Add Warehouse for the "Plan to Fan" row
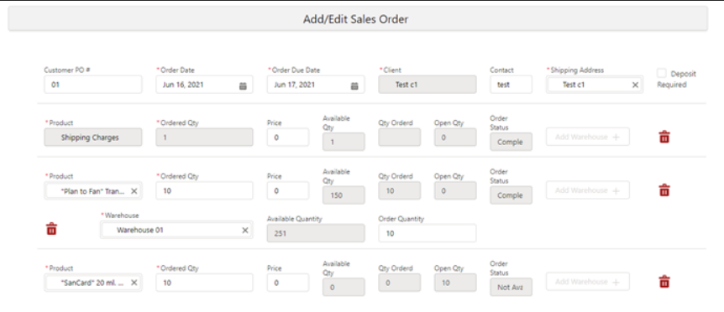Image resolution: width=724 pixels, height=312 pixels. pyautogui.click(x=587, y=190)
